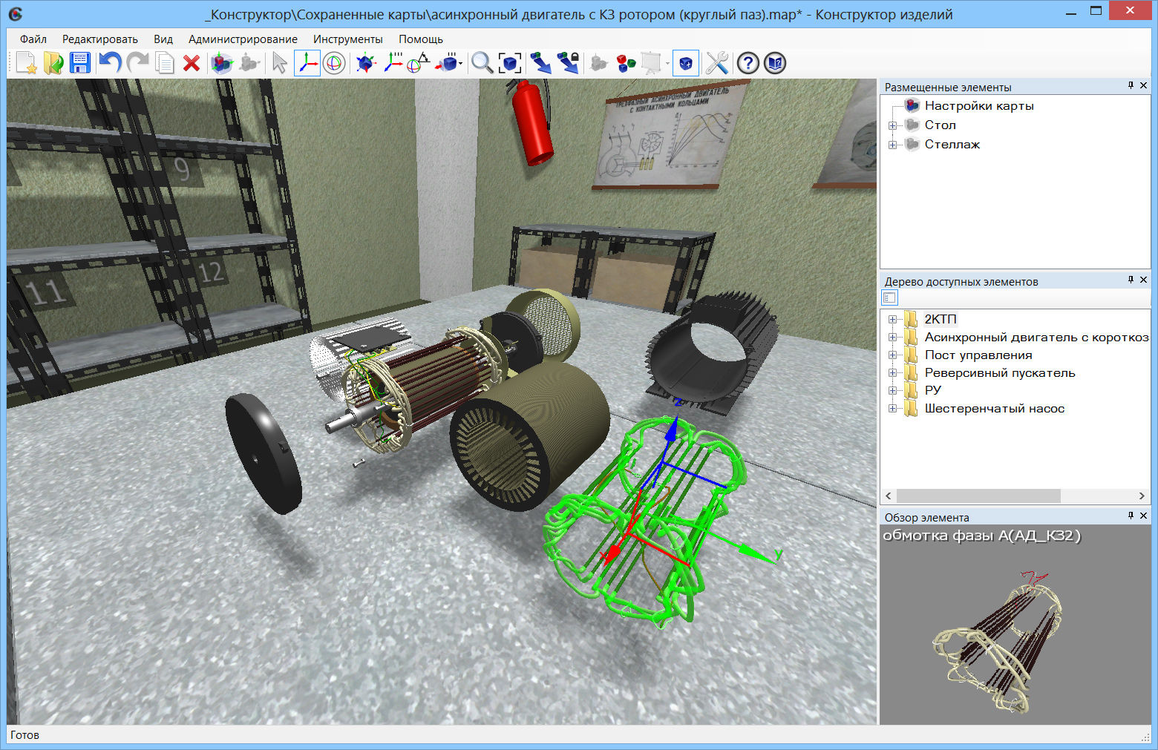
Task: Select the arrow pointer tool
Action: pos(279,64)
